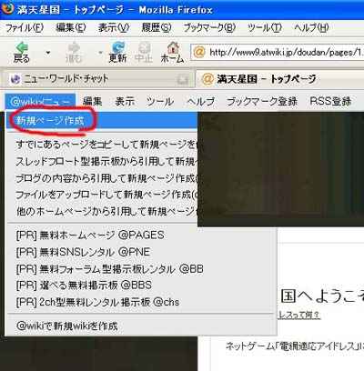Click the レスって何？ link
The height and width of the screenshot is (371, 364).
pyautogui.click(x=299, y=315)
